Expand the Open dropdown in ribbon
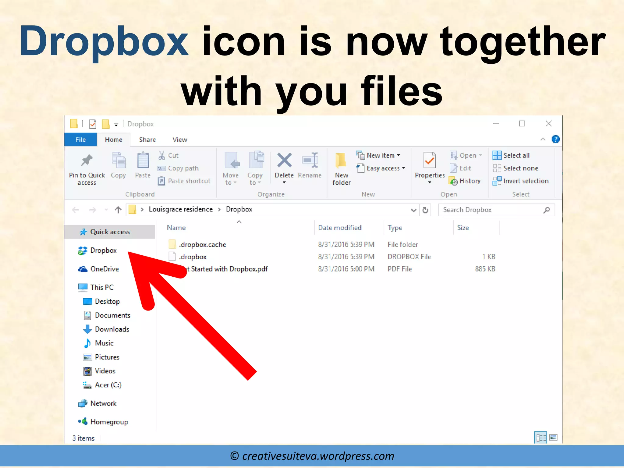 click(x=480, y=155)
